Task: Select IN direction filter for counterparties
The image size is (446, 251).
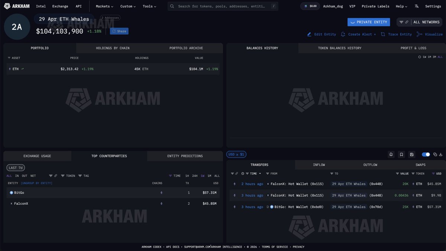Action: pyautogui.click(x=17, y=176)
